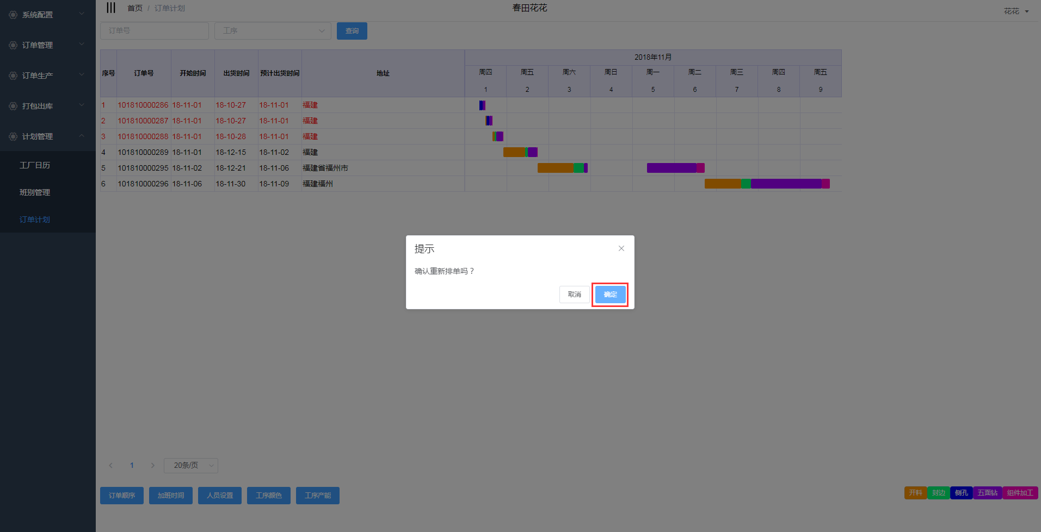Open the 工序 dropdown filter
The height and width of the screenshot is (532, 1041).
coord(273,31)
